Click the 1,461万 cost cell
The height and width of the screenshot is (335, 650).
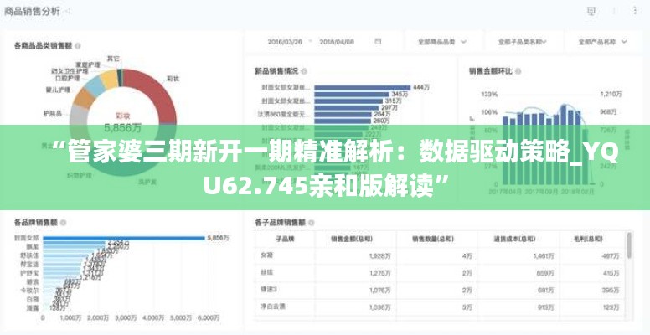[543, 256]
